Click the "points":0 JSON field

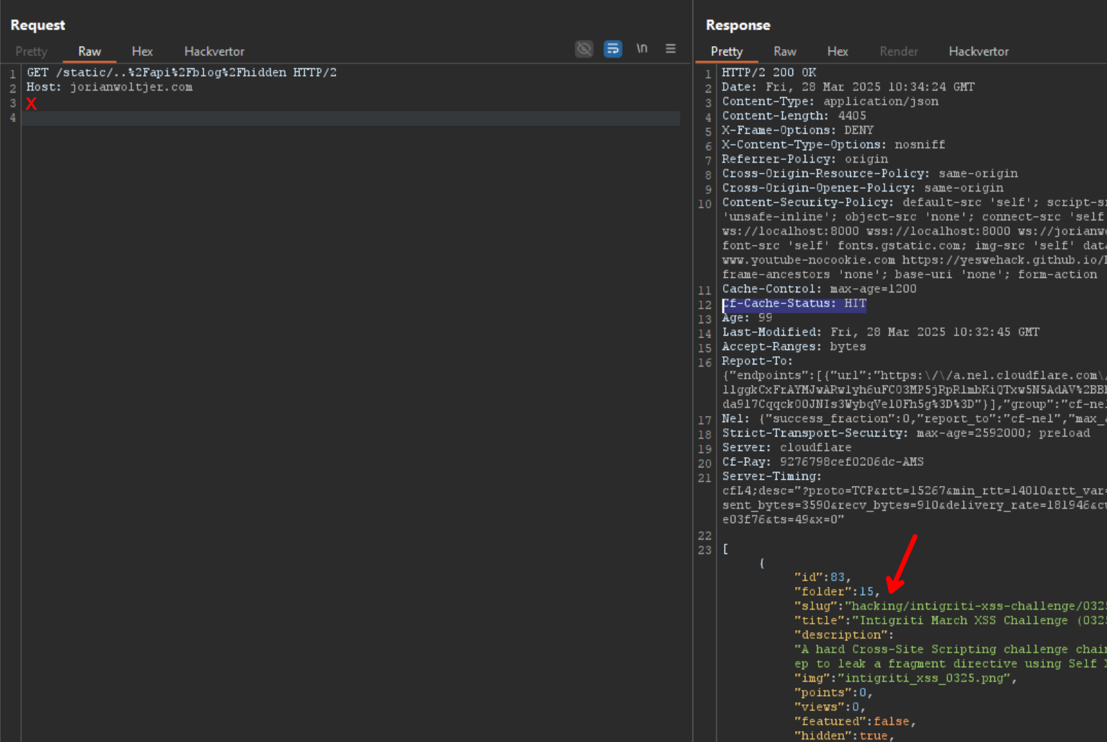[x=834, y=693]
